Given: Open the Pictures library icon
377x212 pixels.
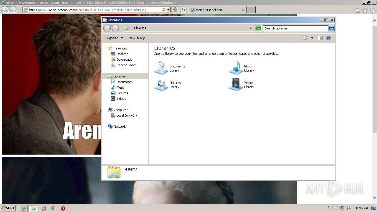Looking at the screenshot, I should tap(161, 85).
